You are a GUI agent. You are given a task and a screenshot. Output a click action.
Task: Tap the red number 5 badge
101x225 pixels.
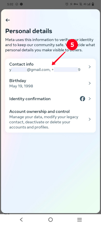click(72, 45)
